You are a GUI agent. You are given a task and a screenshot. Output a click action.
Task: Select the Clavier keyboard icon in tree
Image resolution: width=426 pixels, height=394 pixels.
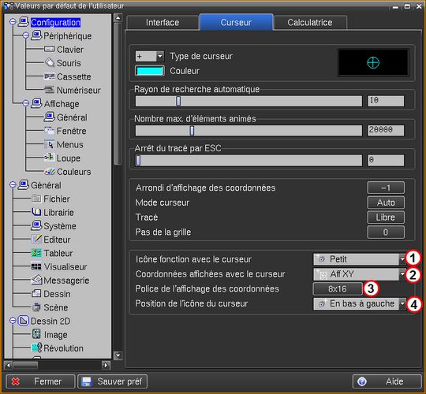(49, 49)
